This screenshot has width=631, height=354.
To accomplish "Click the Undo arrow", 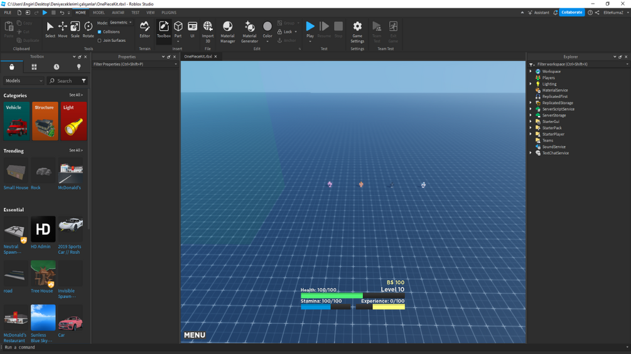I will pos(62,13).
